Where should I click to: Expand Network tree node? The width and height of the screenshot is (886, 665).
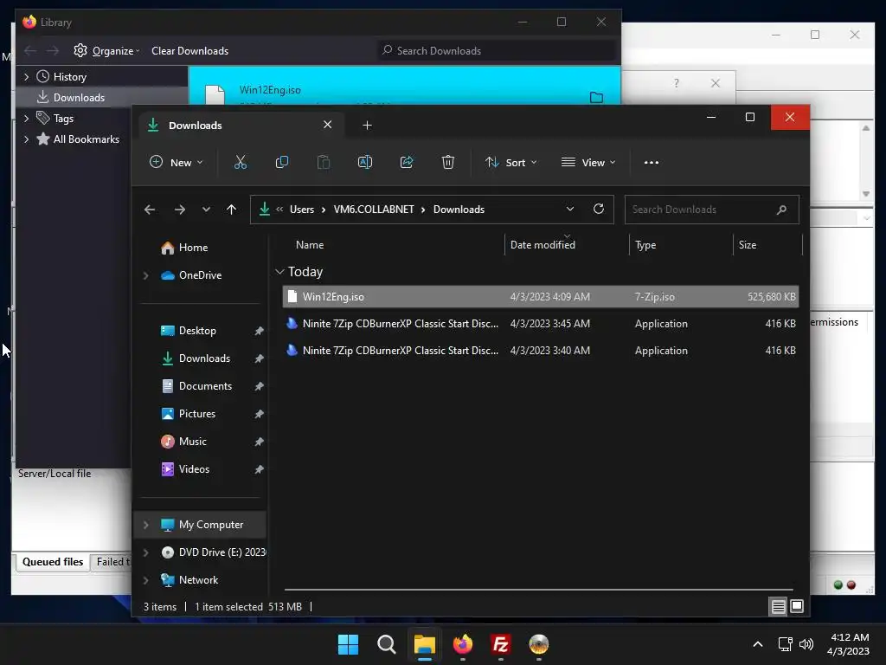[x=145, y=580]
